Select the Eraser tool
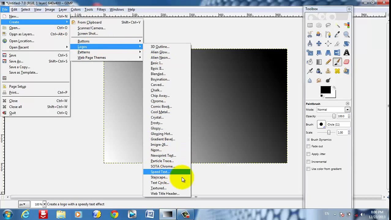This screenshot has width=391, height=220. [346, 62]
